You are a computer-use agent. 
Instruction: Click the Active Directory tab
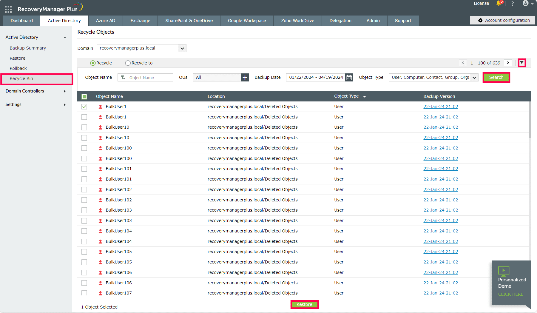(64, 21)
